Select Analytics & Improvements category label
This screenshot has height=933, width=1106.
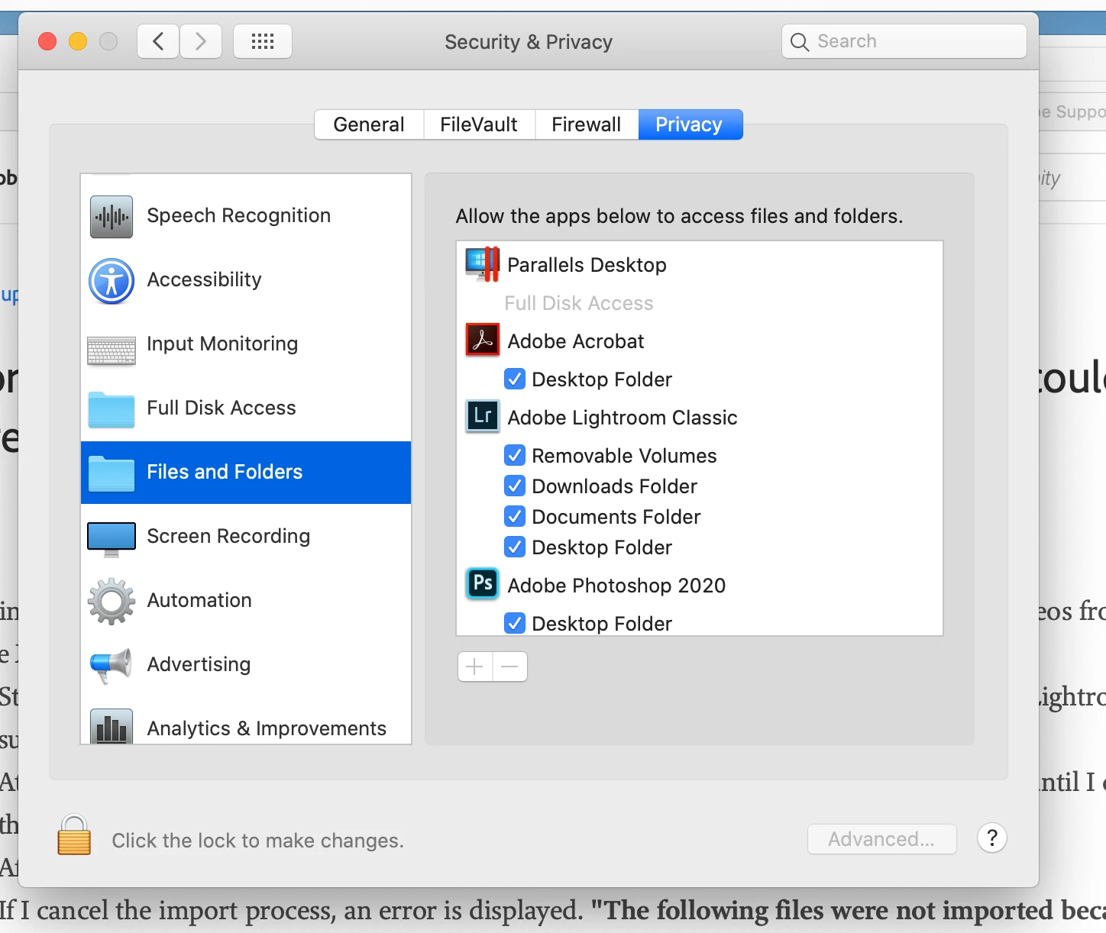click(x=267, y=728)
